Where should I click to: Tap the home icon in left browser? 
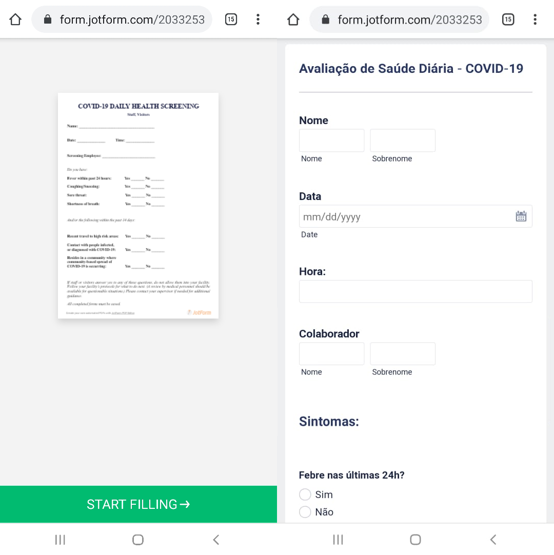(x=15, y=19)
